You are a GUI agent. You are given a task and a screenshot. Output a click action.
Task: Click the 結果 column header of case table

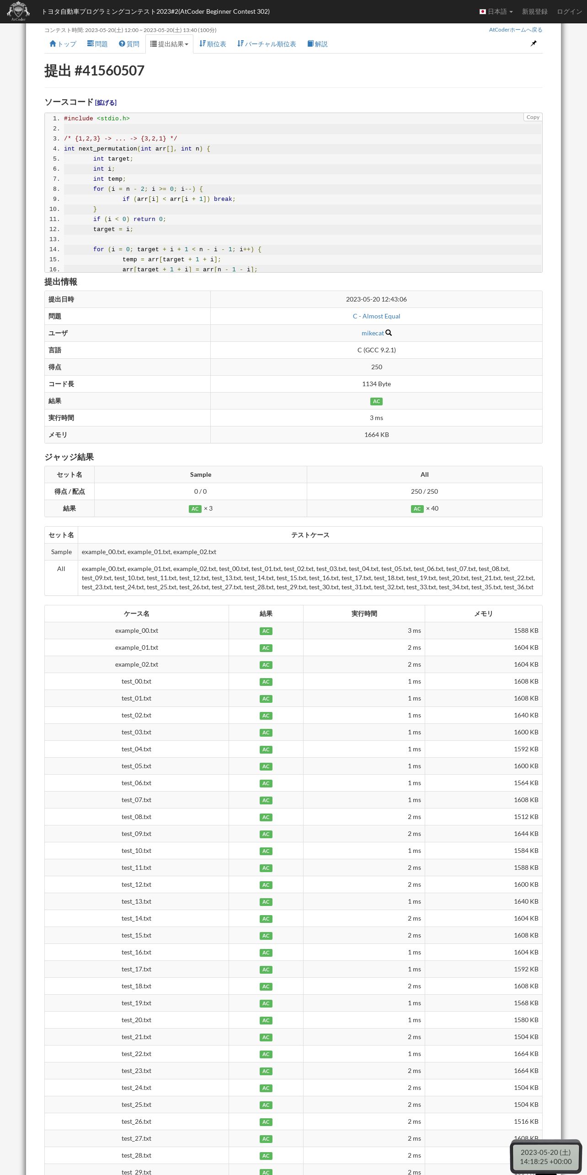266,614
